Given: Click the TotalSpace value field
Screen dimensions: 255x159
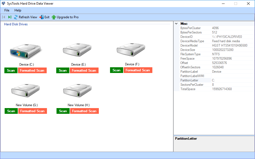Looking at the screenshot, I should pos(232,89).
